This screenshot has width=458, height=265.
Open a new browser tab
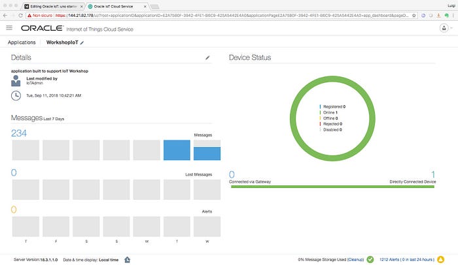pyautogui.click(x=155, y=7)
